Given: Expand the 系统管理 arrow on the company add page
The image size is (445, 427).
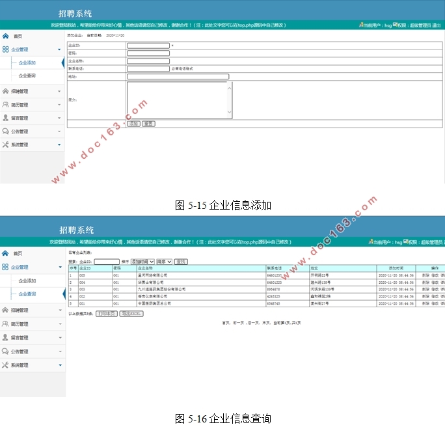Looking at the screenshot, I should (x=59, y=145).
